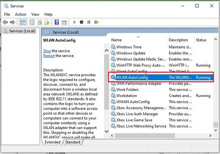
Task: Open the View menu
Action: pos(35,14)
